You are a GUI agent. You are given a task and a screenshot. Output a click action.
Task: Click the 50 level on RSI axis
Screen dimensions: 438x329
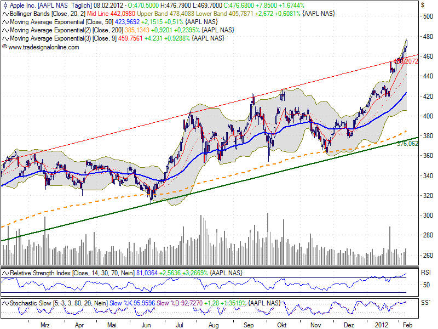pos(427,285)
